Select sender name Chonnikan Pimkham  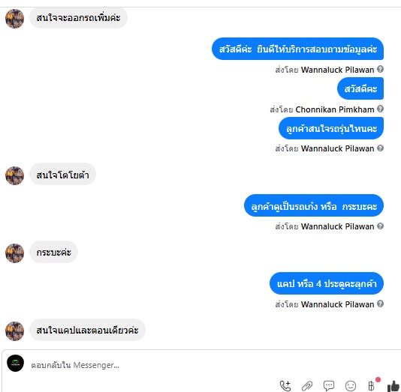click(335, 109)
